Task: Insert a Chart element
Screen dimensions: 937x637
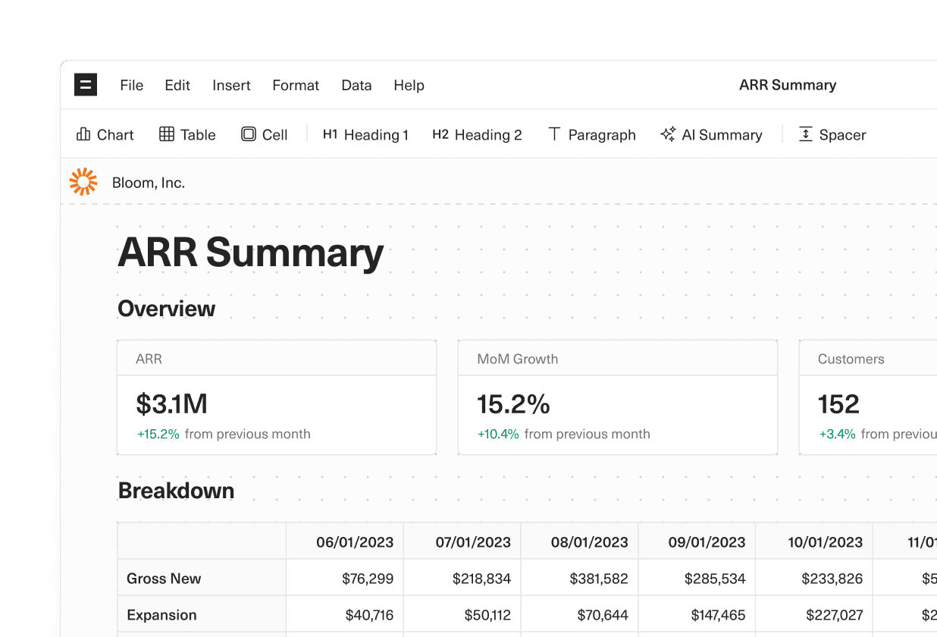Action: (x=105, y=134)
